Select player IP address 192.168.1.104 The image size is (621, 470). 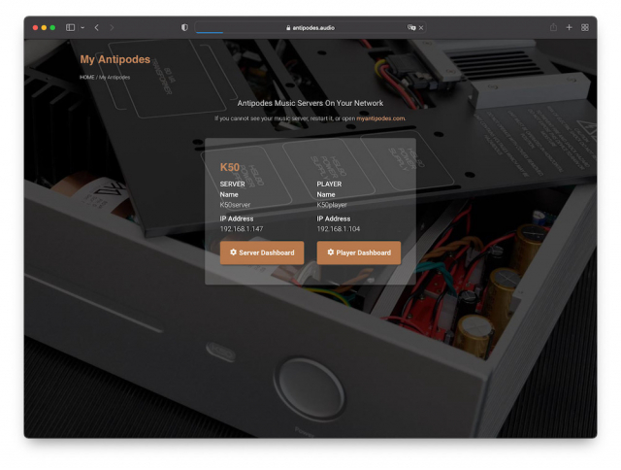pos(339,229)
